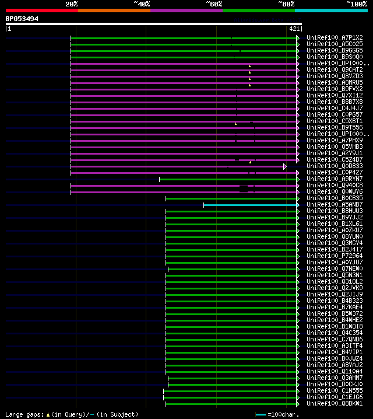Image resolution: width=373 pixels, height=419 pixels.
Task: Click the arrowhead ending the Q0D833 alignment
Action: point(285,167)
